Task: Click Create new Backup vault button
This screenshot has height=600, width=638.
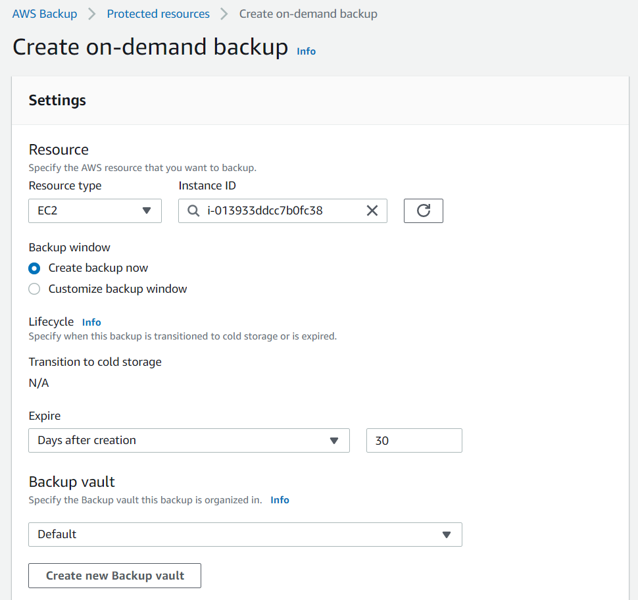Action: pyautogui.click(x=114, y=576)
